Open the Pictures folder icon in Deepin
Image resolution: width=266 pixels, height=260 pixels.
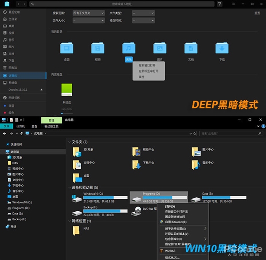coord(160,48)
